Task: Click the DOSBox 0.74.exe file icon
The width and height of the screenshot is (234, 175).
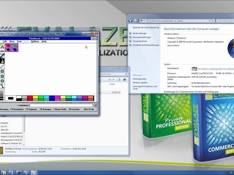Action: click(1, 151)
